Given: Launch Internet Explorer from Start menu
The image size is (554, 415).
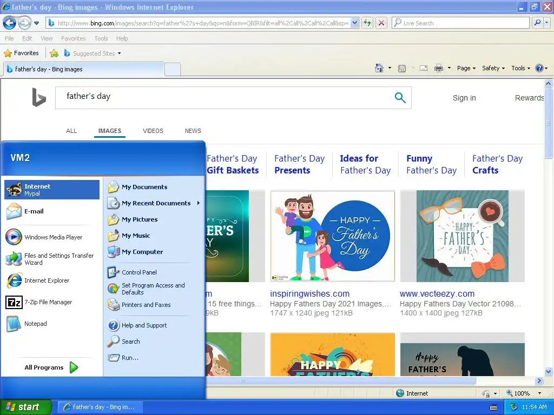Looking at the screenshot, I should [x=52, y=280].
